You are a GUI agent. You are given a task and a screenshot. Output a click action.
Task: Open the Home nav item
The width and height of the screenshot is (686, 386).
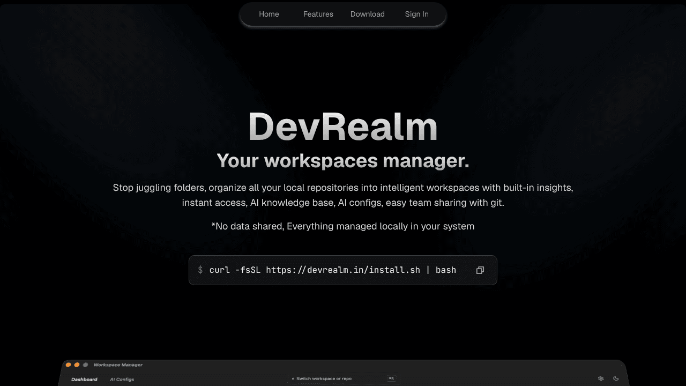pyautogui.click(x=269, y=14)
